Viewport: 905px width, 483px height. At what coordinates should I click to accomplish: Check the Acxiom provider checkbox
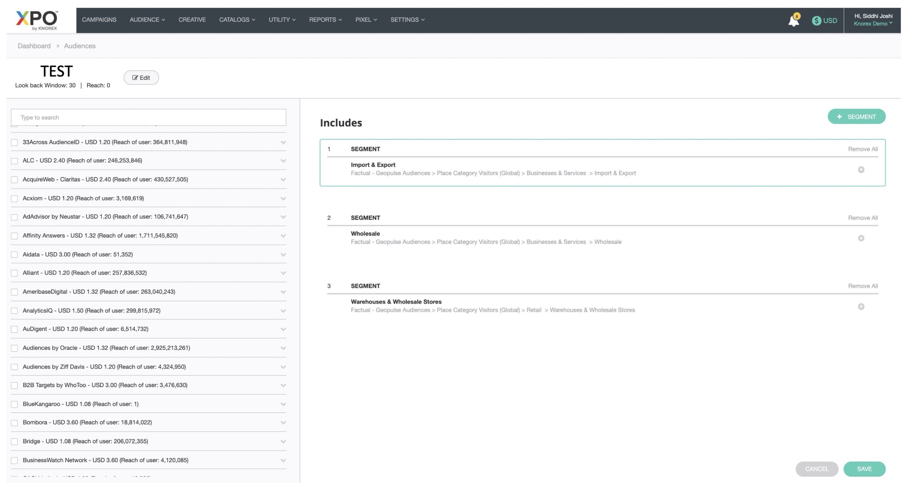click(14, 199)
